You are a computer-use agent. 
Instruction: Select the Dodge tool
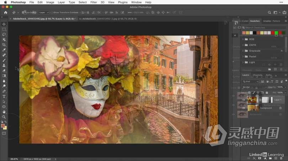click(x=4, y=86)
